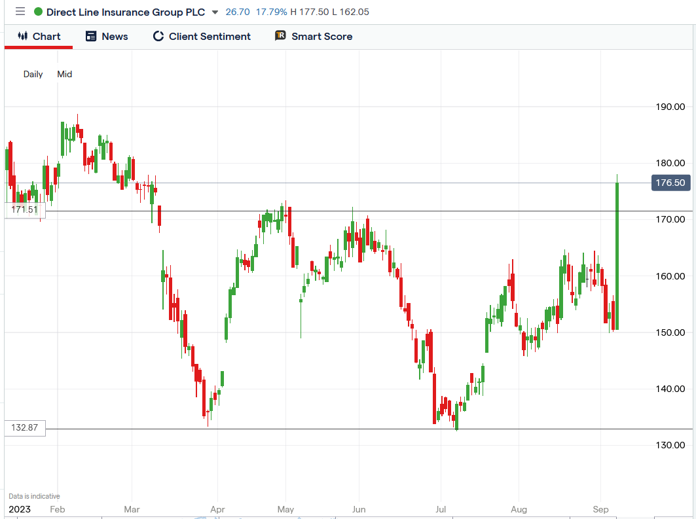Click the 140.00 price axis label

pos(670,389)
